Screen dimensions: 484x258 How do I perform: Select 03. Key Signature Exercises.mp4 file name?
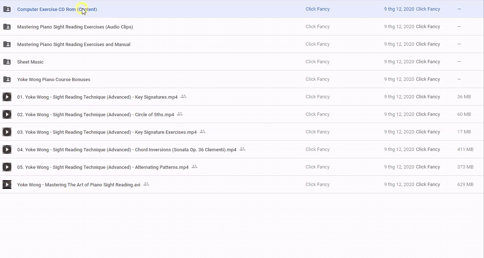click(x=107, y=132)
